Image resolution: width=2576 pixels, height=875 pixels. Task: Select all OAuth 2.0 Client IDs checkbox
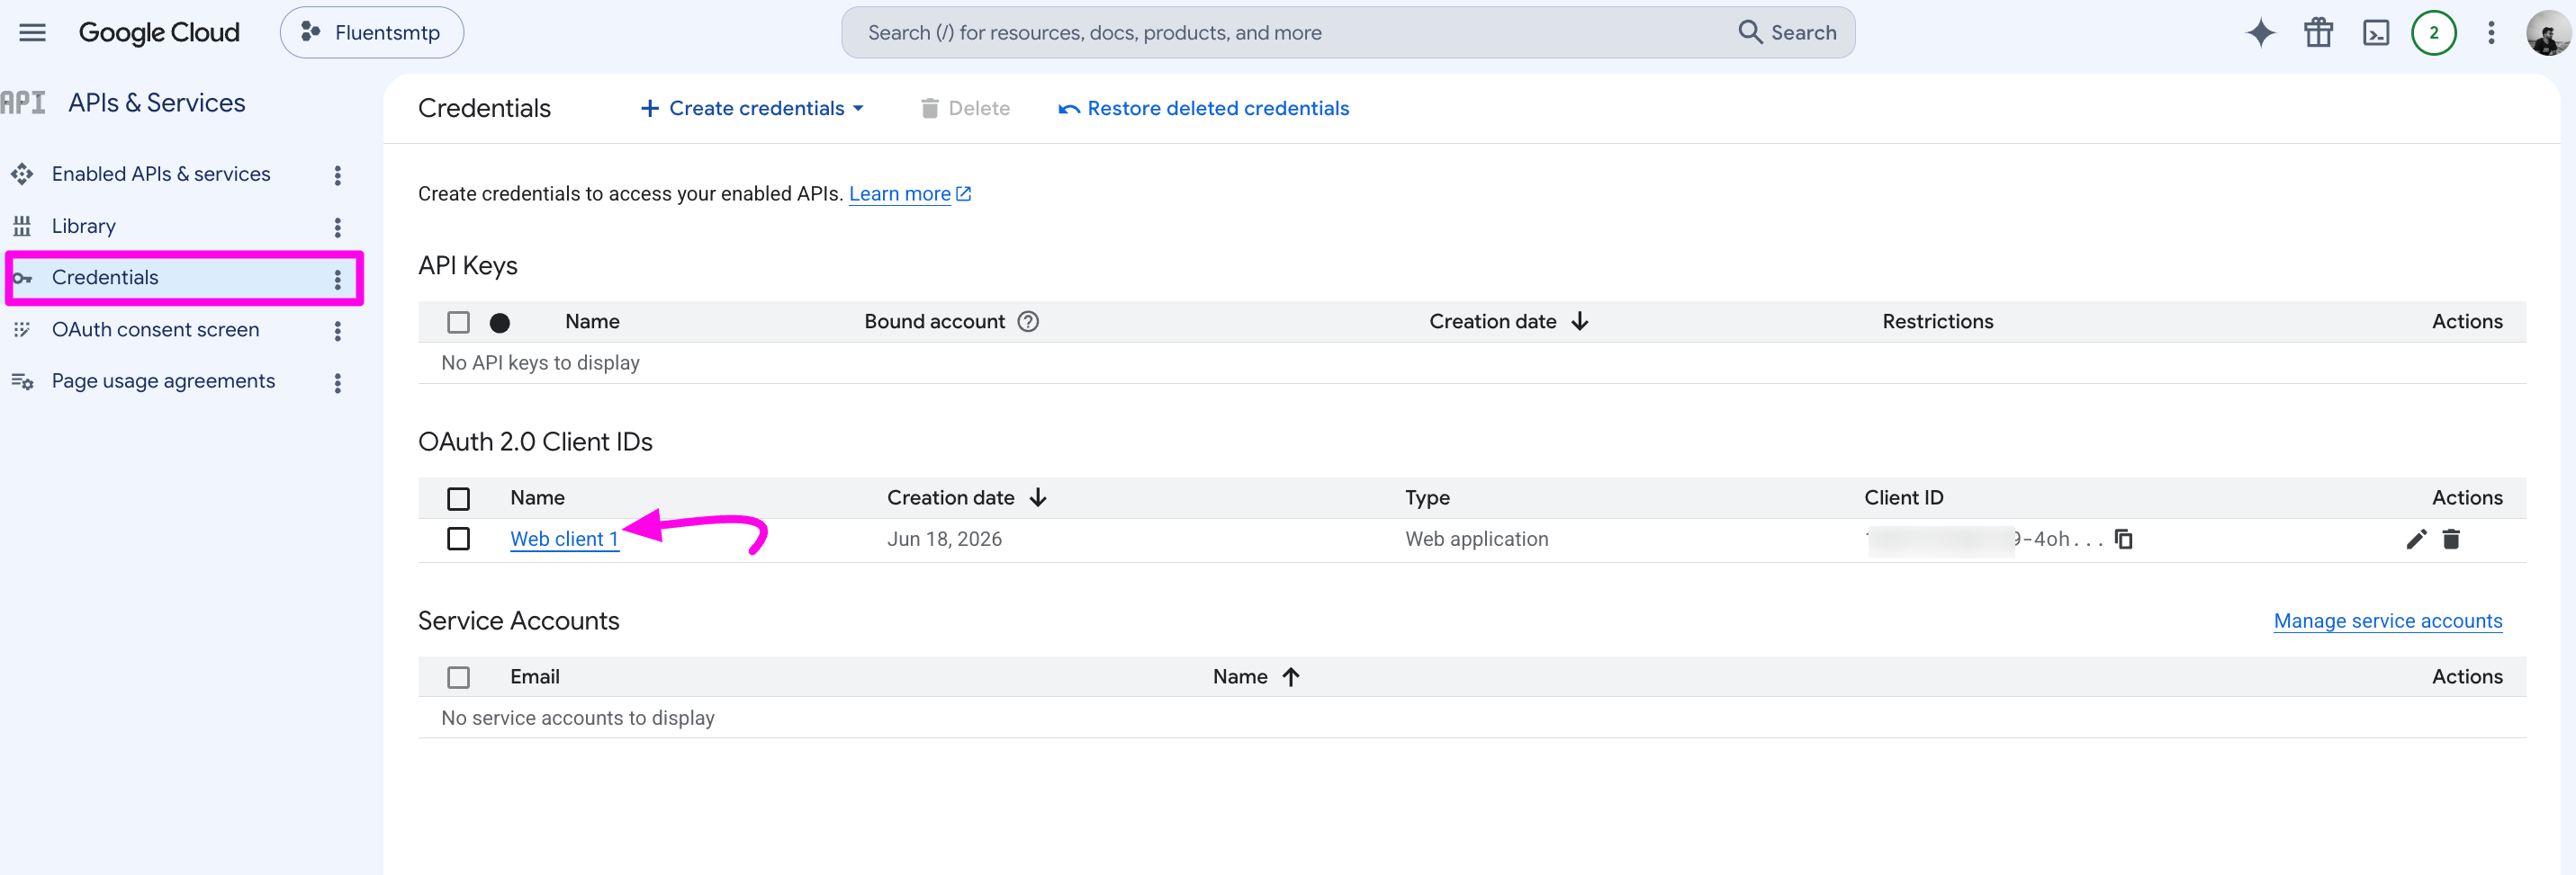click(458, 498)
